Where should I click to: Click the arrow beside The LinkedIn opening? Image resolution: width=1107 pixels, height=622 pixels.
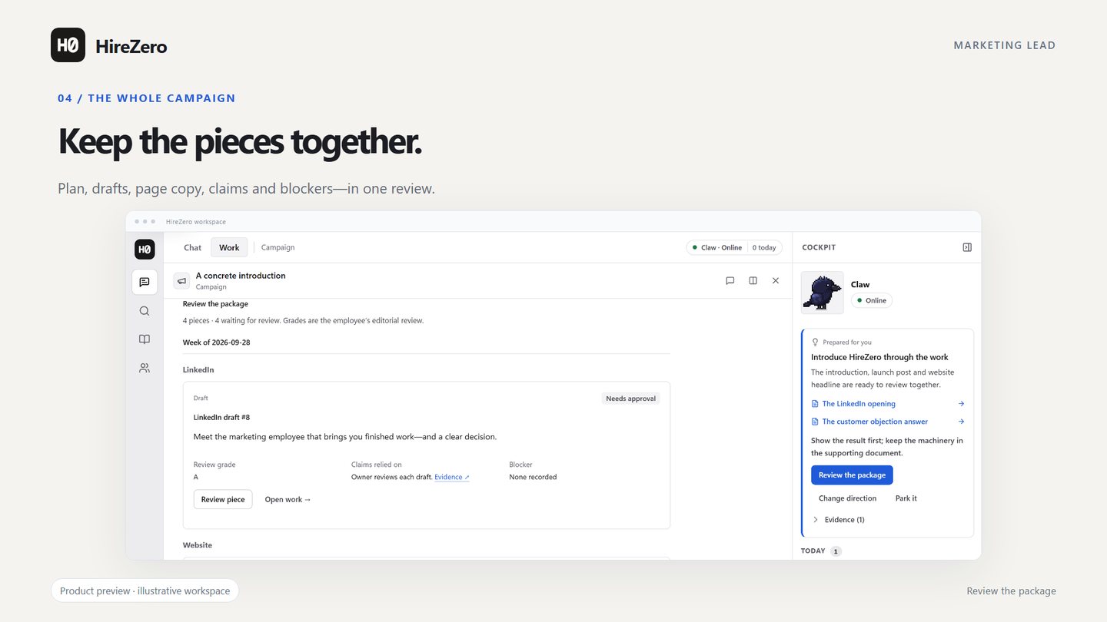click(x=961, y=404)
